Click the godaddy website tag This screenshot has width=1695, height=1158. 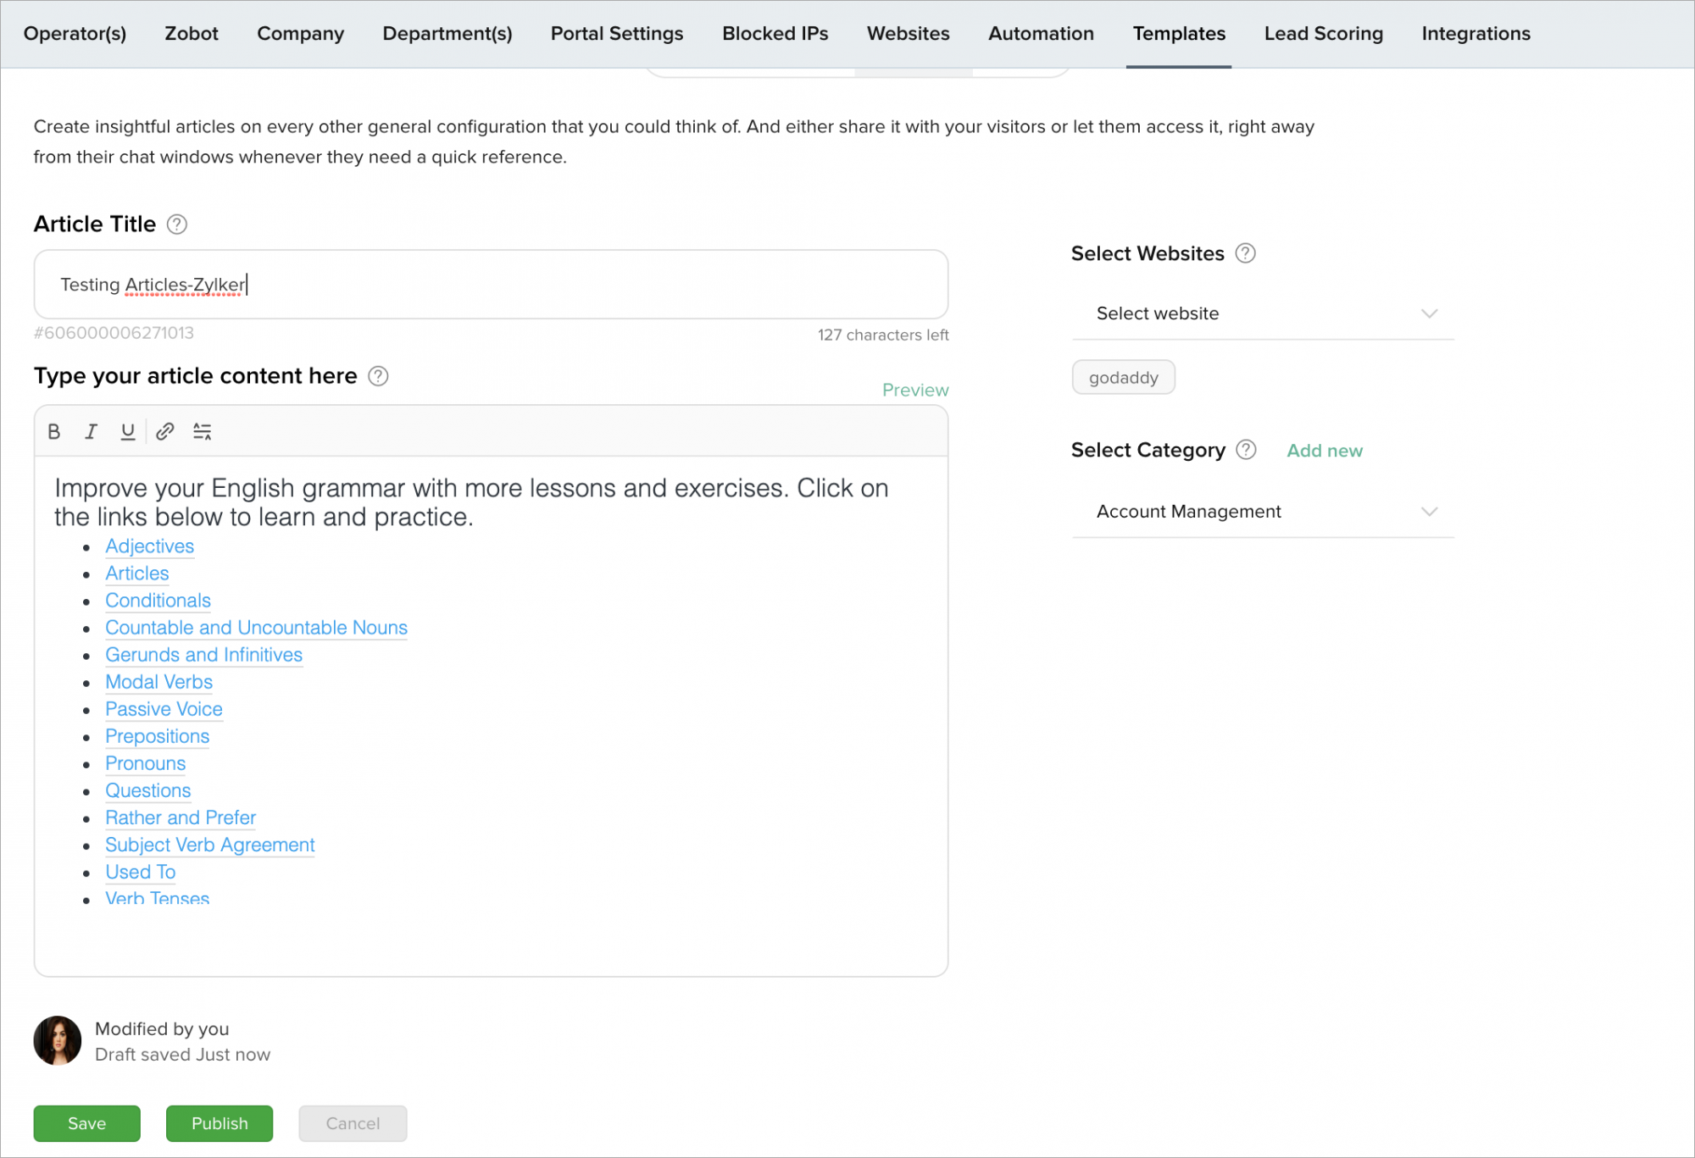point(1123,378)
